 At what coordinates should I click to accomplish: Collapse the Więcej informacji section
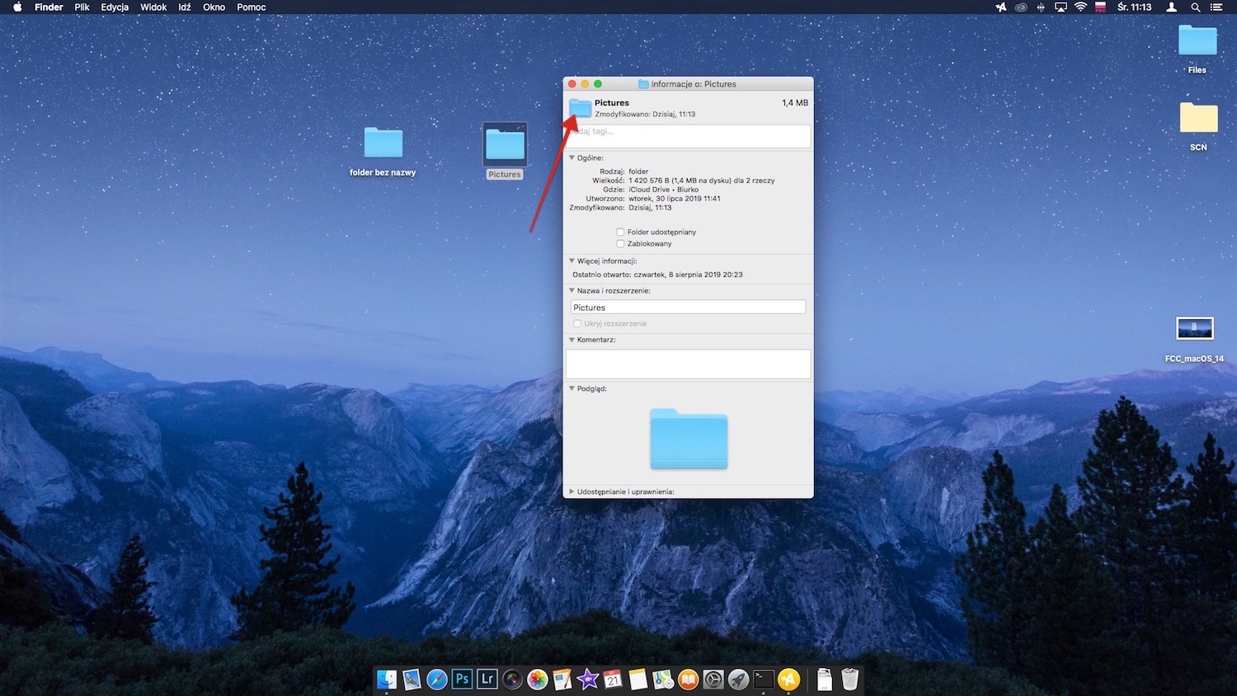[571, 261]
